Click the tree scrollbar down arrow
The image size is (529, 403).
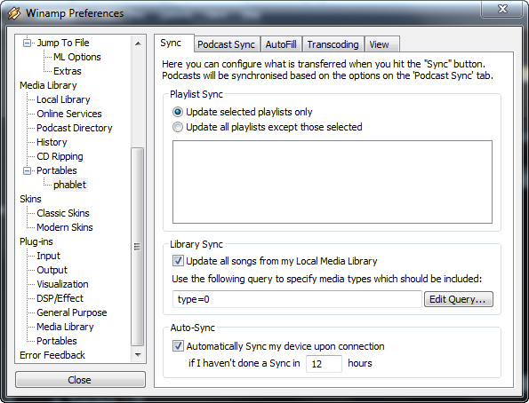[x=138, y=354]
